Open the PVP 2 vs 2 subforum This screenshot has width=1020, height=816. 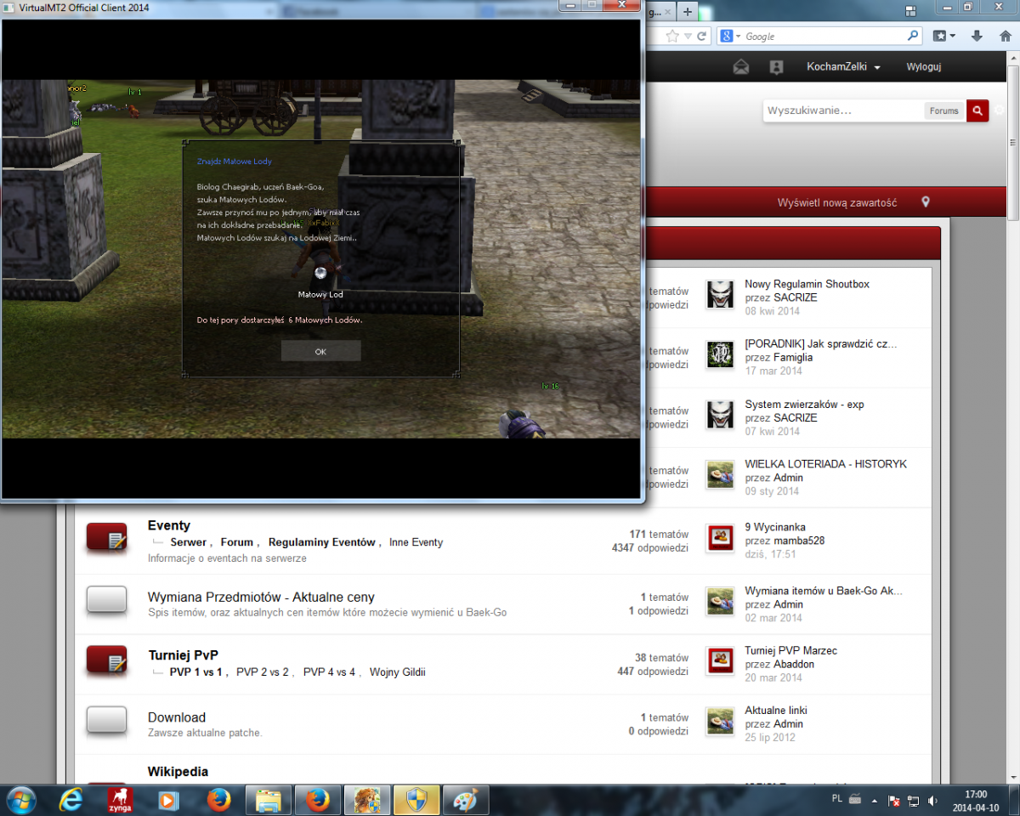[x=263, y=671]
